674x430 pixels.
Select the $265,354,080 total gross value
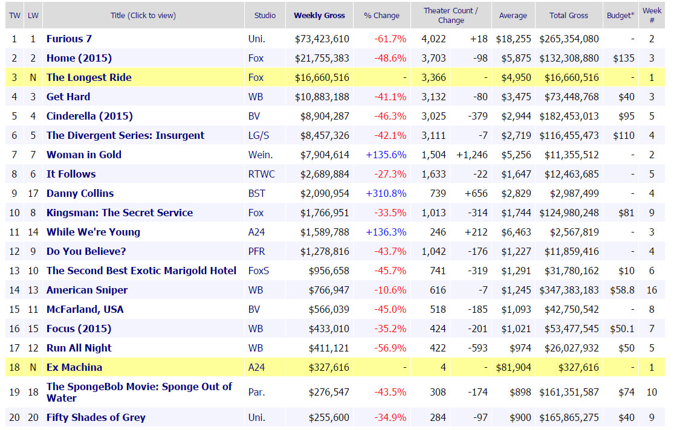pos(569,39)
